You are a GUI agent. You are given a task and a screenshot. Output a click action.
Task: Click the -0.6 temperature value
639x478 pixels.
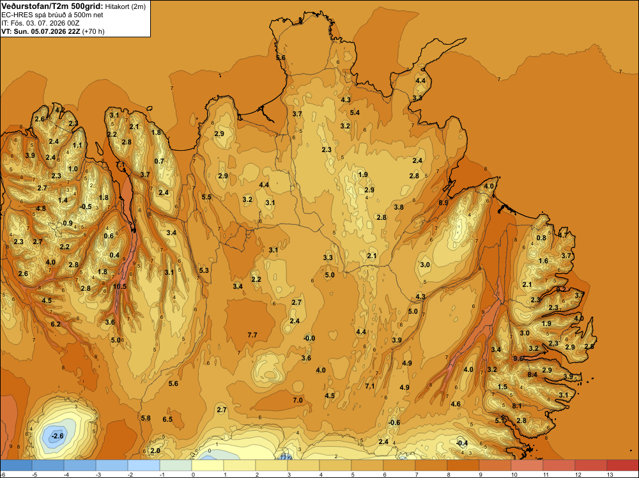[394, 422]
